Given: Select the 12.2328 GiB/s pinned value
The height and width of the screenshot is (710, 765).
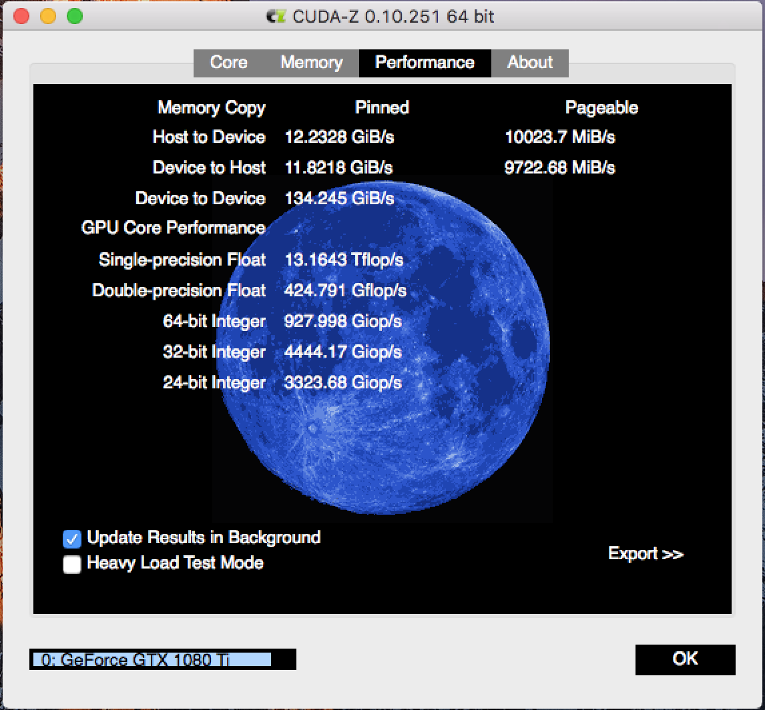Looking at the screenshot, I should click(x=339, y=137).
